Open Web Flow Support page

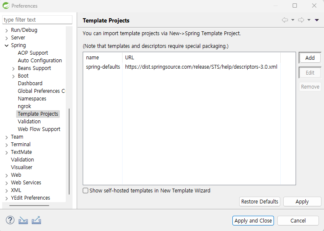tap(39, 129)
